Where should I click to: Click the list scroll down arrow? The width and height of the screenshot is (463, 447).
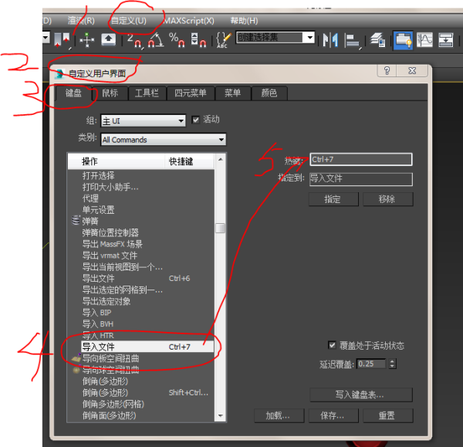click(x=220, y=415)
